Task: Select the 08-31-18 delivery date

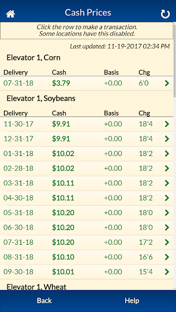Action: point(19,257)
